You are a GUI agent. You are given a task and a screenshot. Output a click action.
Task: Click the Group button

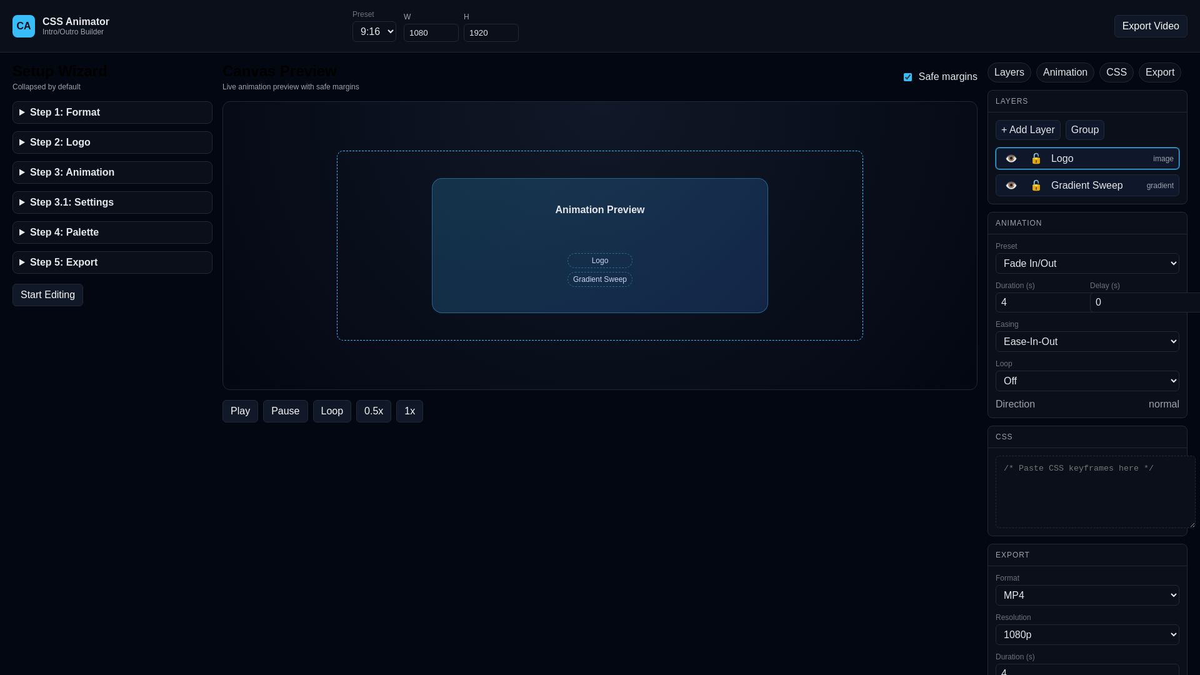tap(1085, 130)
